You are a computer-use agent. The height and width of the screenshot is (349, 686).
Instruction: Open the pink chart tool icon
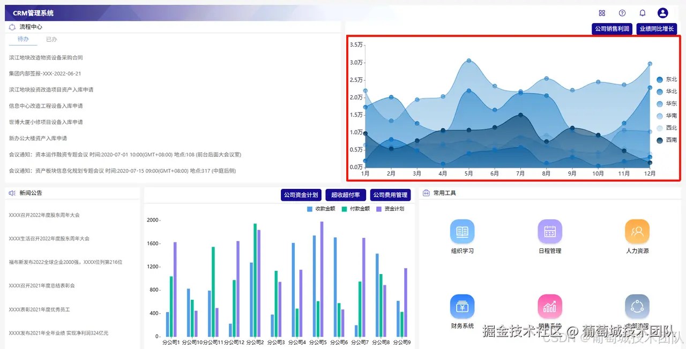(550, 307)
